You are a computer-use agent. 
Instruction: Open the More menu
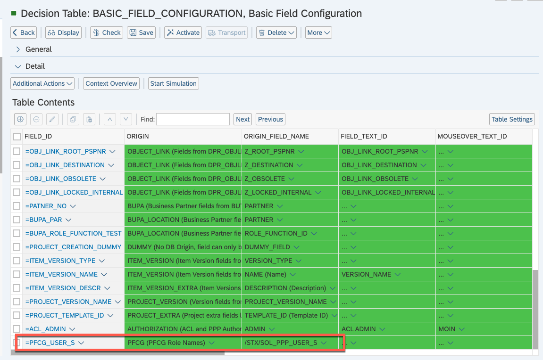pyautogui.click(x=318, y=33)
